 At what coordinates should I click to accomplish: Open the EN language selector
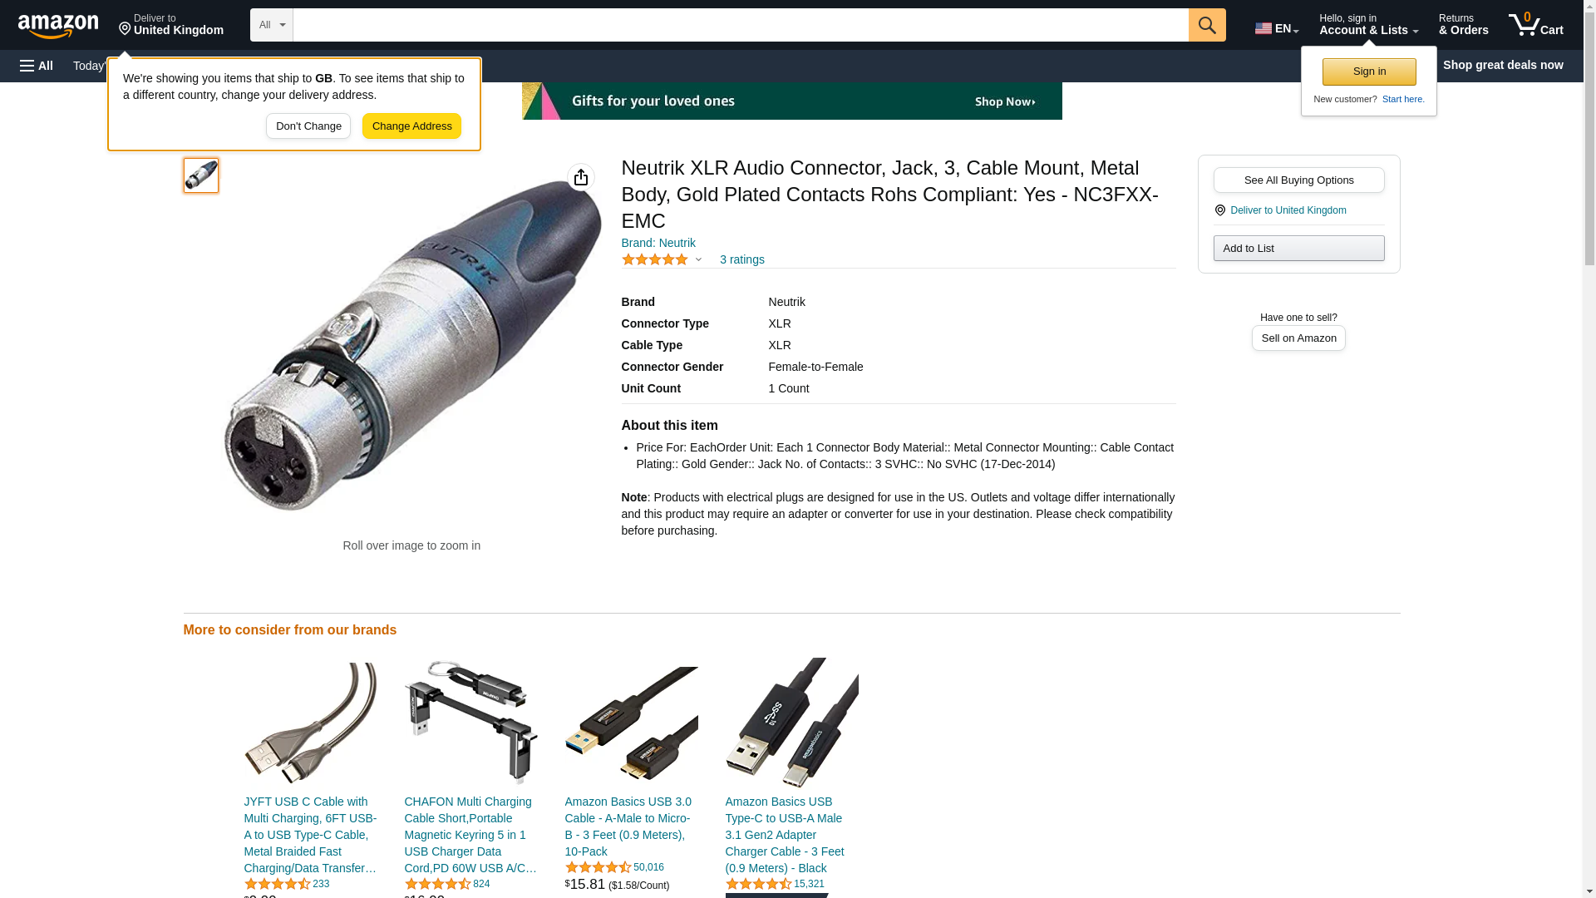click(1277, 27)
